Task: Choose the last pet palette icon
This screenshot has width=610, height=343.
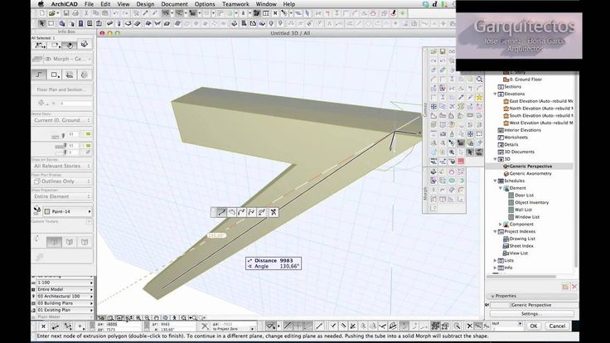Action: (x=274, y=212)
